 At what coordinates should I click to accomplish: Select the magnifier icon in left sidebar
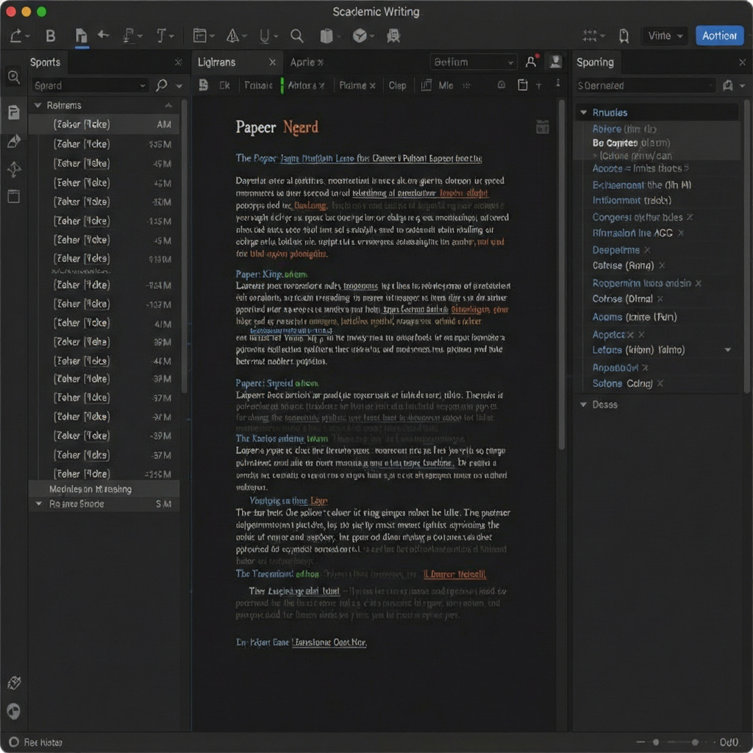click(14, 76)
